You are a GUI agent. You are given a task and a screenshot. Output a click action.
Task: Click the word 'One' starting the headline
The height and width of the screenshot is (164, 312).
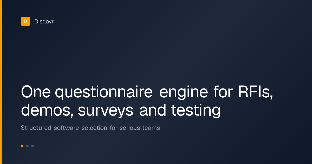(x=36, y=92)
